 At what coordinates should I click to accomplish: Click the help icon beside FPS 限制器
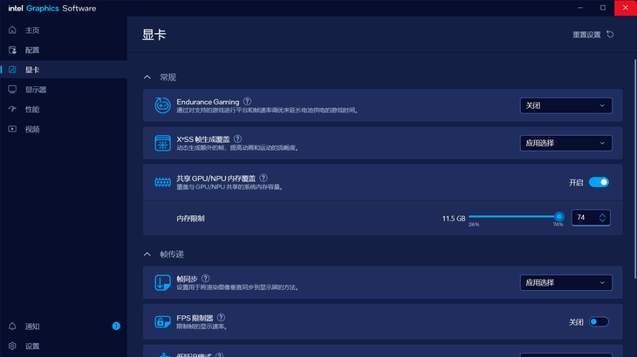coord(221,317)
